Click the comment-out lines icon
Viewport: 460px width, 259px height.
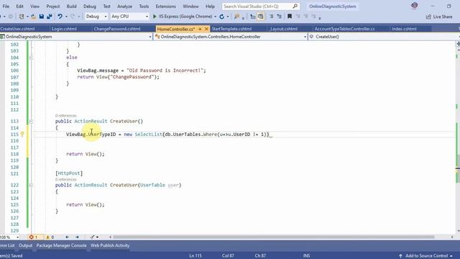tap(272, 17)
